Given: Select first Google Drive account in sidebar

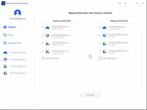Looking at the screenshot, I should 15,66.
